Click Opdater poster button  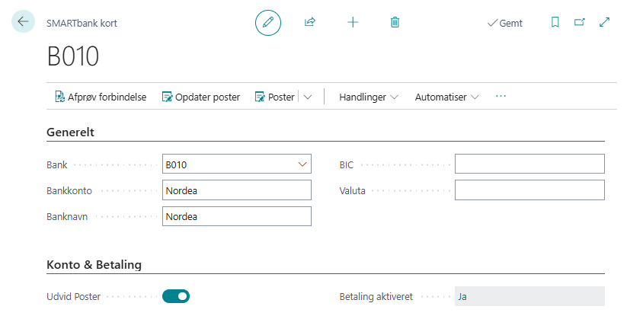coord(201,97)
